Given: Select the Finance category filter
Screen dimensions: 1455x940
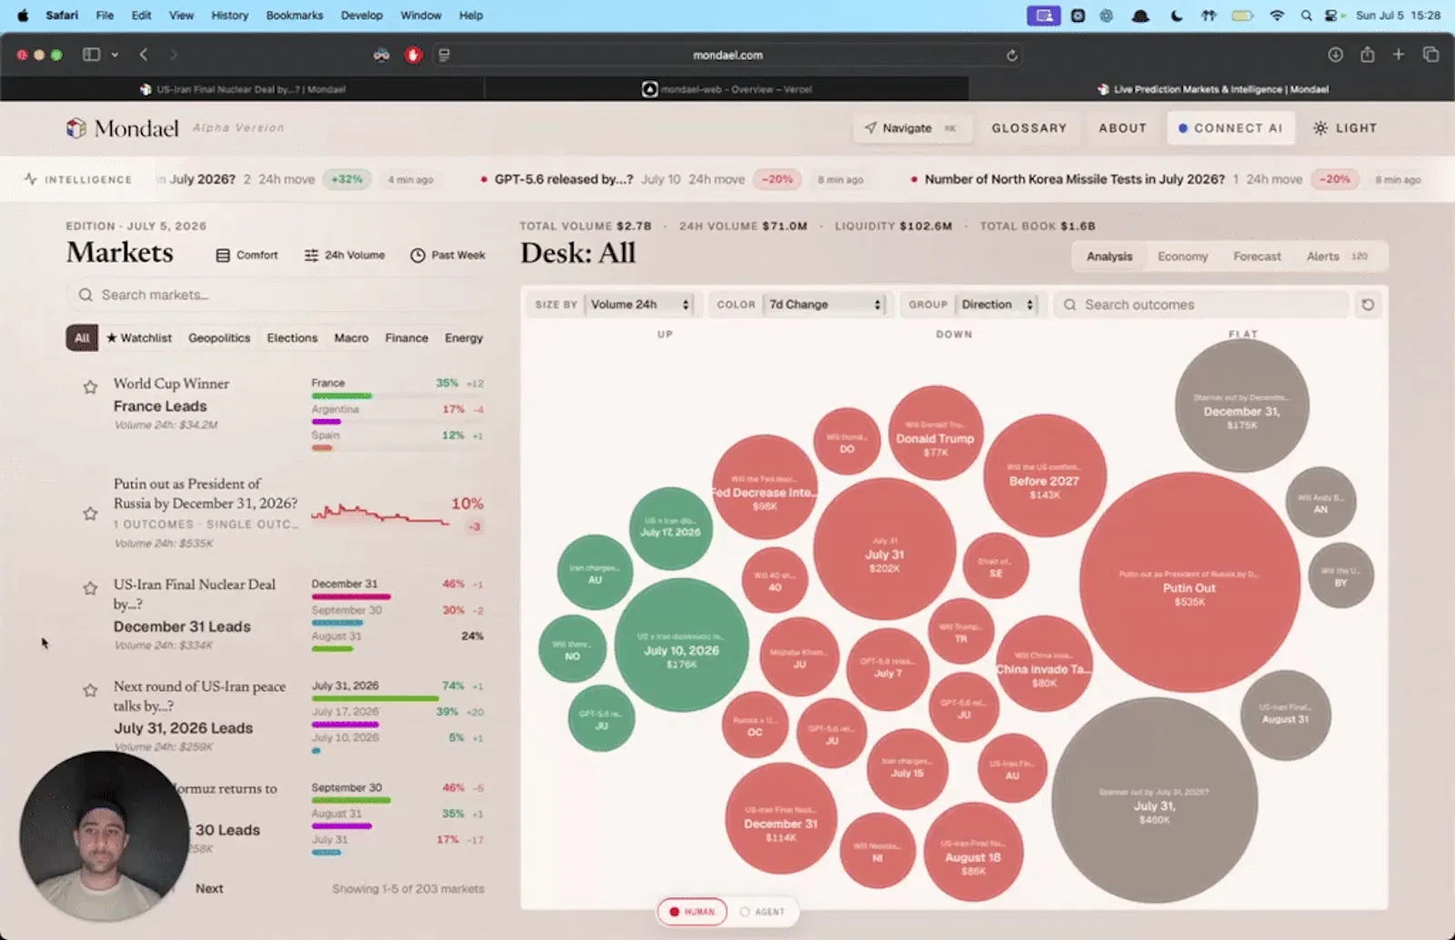Looking at the screenshot, I should click(406, 338).
